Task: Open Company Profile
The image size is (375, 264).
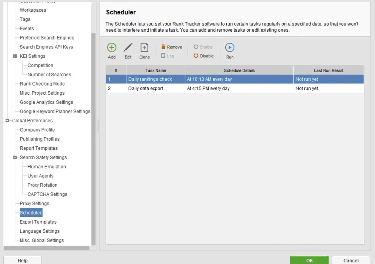Action: click(x=37, y=130)
